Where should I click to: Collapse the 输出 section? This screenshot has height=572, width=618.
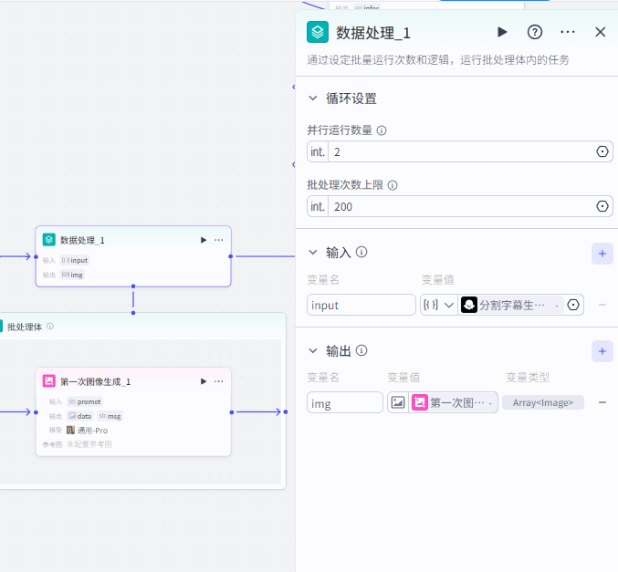pos(312,350)
